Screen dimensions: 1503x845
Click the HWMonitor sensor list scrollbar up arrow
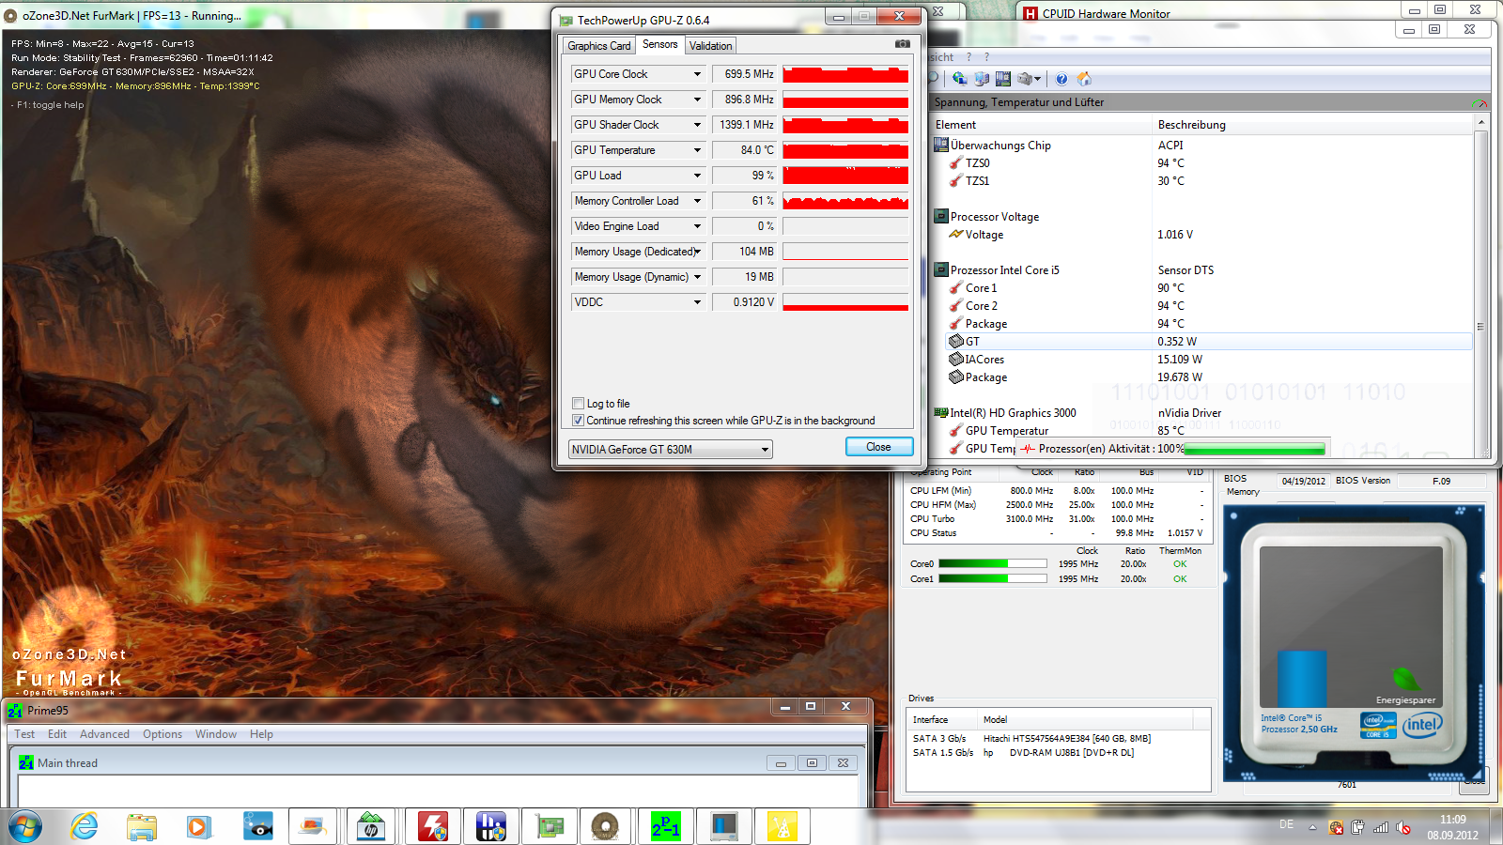click(x=1481, y=123)
